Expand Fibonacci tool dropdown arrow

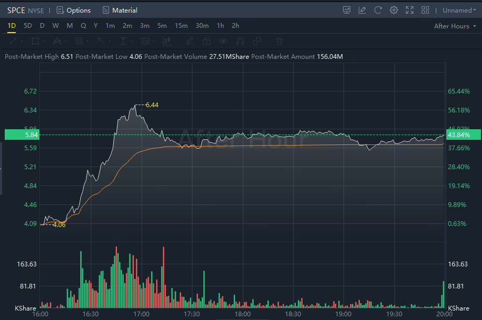tap(87, 42)
